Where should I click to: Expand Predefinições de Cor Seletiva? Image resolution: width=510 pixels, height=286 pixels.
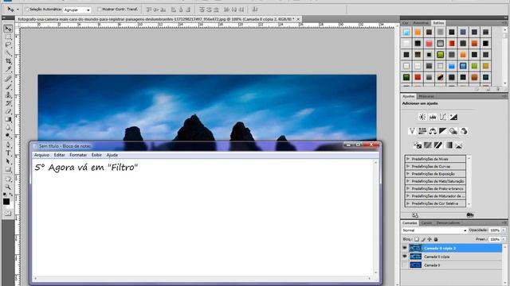408,203
